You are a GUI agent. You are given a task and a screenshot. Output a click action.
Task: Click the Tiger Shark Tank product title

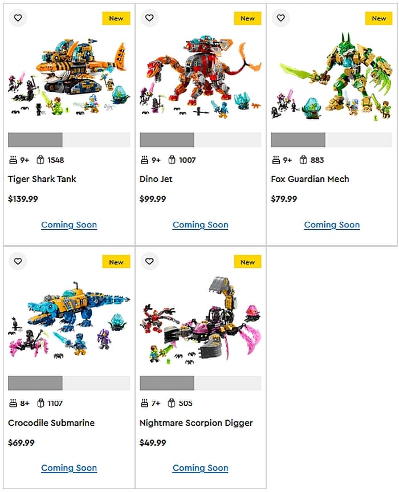point(42,179)
